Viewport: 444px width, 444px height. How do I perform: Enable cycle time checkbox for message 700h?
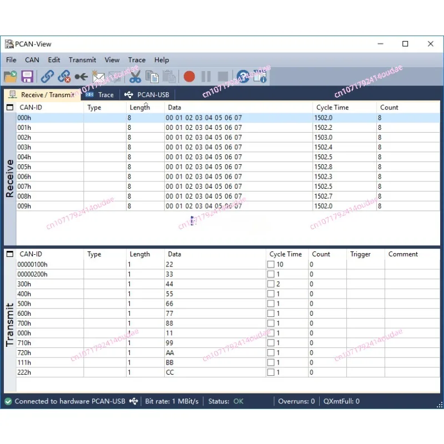(x=271, y=324)
